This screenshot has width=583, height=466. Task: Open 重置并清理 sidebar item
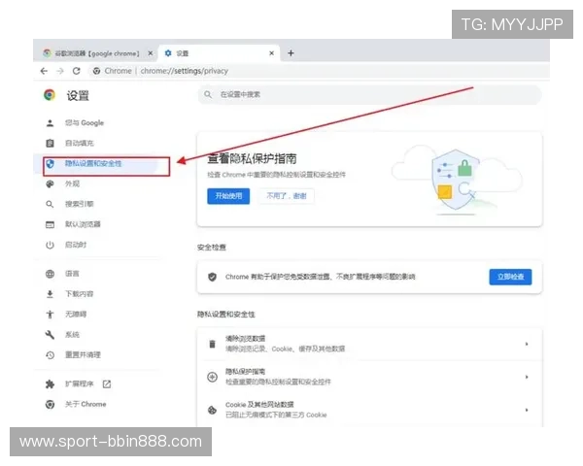tap(83, 354)
